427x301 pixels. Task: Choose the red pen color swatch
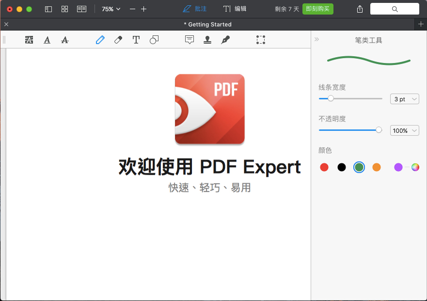[x=324, y=167]
